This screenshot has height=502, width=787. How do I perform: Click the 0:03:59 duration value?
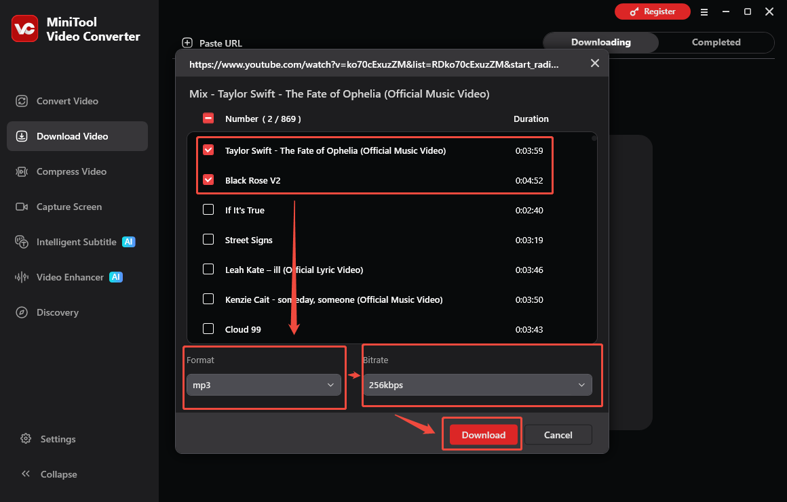pos(529,151)
